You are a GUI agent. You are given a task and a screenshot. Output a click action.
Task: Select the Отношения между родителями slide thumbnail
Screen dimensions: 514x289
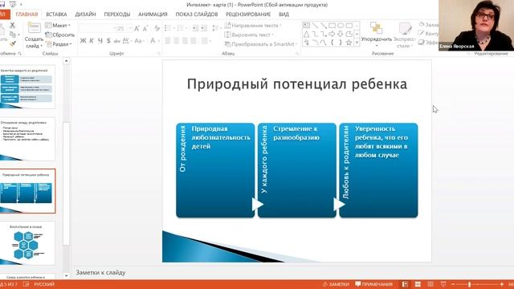click(27, 139)
